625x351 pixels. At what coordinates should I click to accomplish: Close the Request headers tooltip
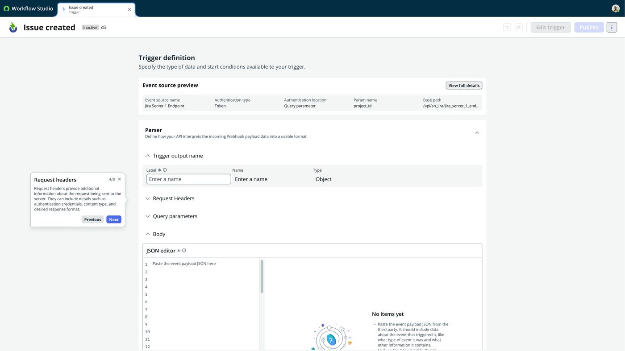[119, 179]
